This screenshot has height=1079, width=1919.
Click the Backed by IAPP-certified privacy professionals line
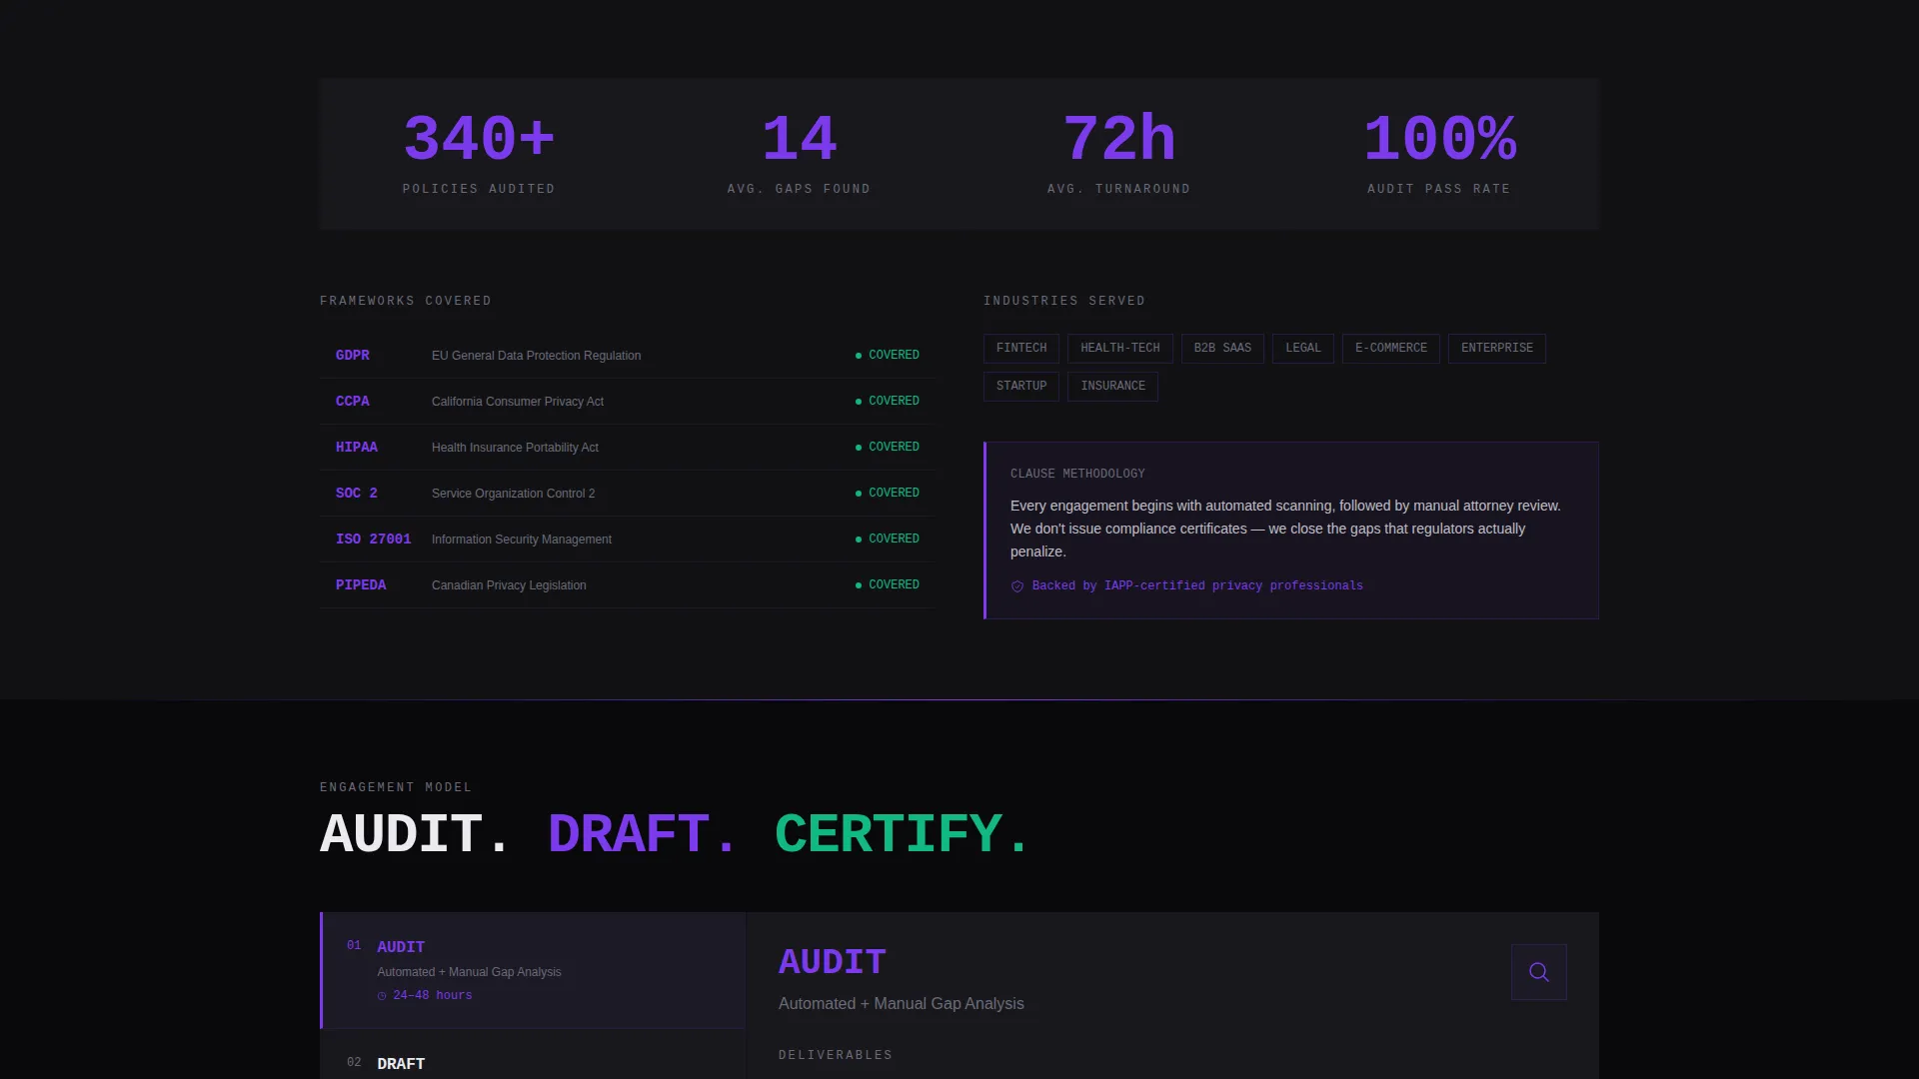pyautogui.click(x=1186, y=586)
